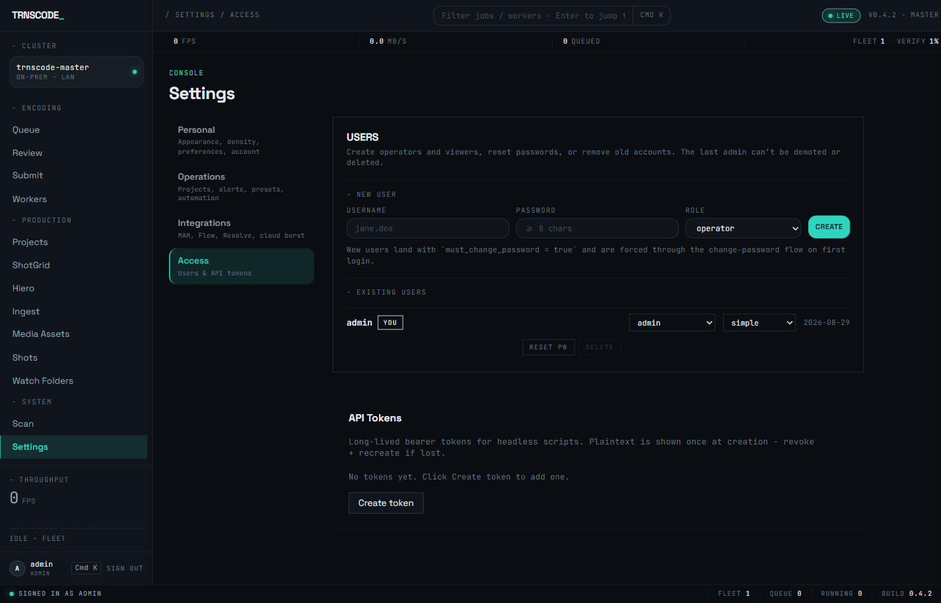Click FLEET 1 in the bottom status bar

(734, 594)
